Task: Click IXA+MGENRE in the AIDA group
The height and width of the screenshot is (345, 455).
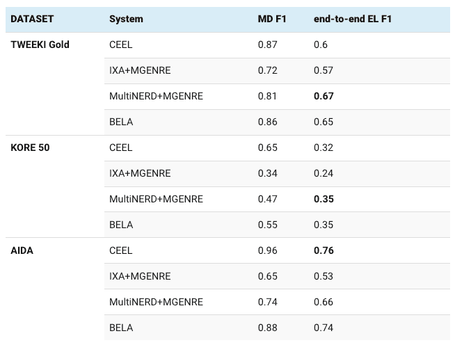Action: click(x=140, y=276)
